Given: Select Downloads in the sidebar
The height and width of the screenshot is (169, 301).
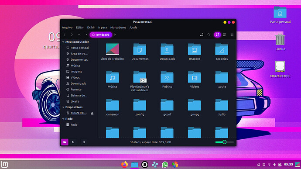Looking at the screenshot, I should coord(76,84).
